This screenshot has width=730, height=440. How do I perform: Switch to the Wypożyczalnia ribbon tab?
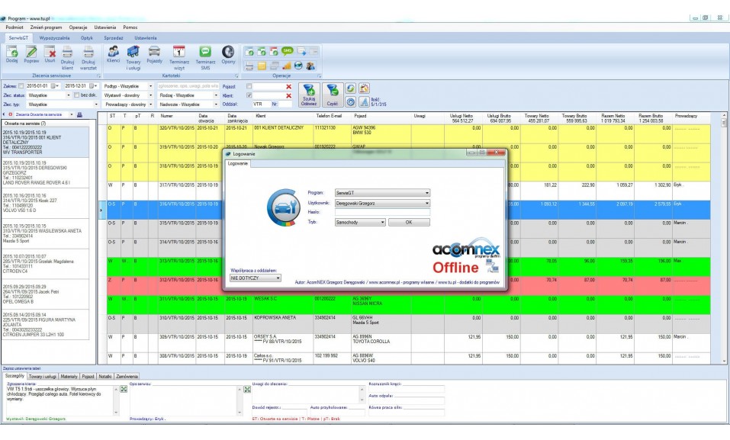(54, 37)
